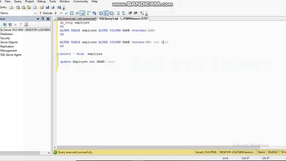Open the Help menu
Viewport: 286px width, 161px height.
coord(94,1)
